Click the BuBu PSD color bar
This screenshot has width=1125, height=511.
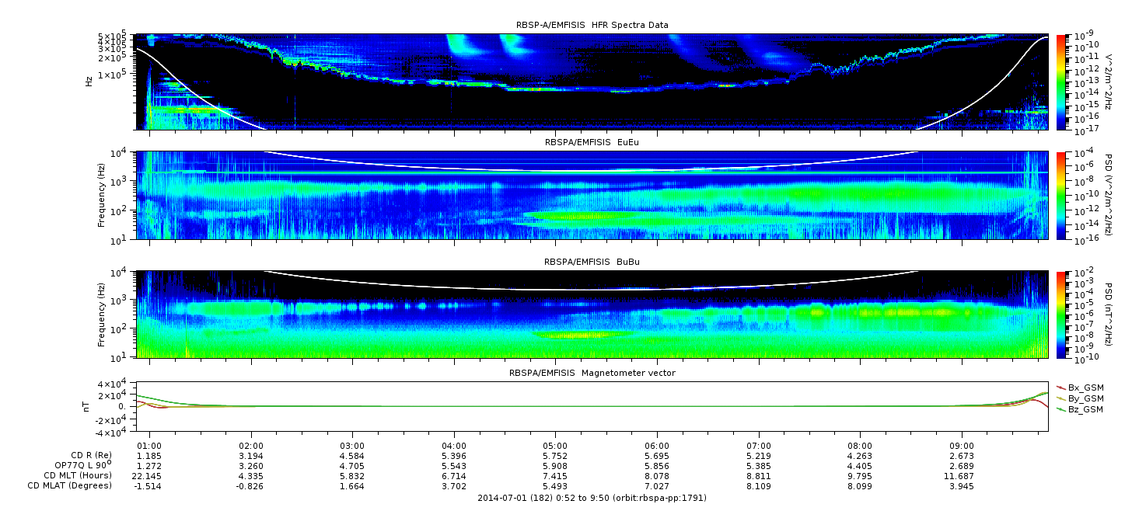click(x=1062, y=314)
